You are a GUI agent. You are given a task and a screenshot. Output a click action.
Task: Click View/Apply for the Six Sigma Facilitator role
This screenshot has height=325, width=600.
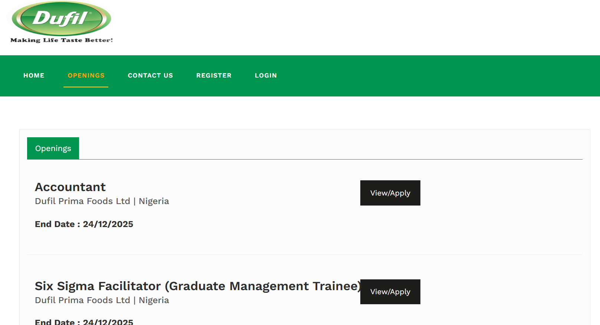[x=390, y=292]
